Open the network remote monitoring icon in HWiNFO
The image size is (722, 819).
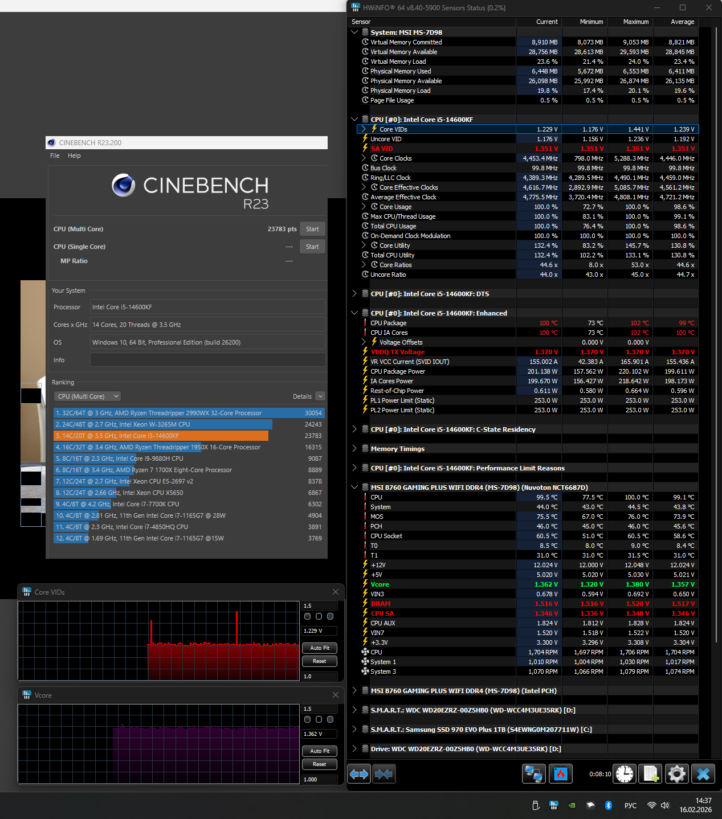(534, 774)
